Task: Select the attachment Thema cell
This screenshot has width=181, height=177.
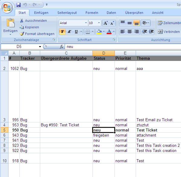Action: (158, 135)
